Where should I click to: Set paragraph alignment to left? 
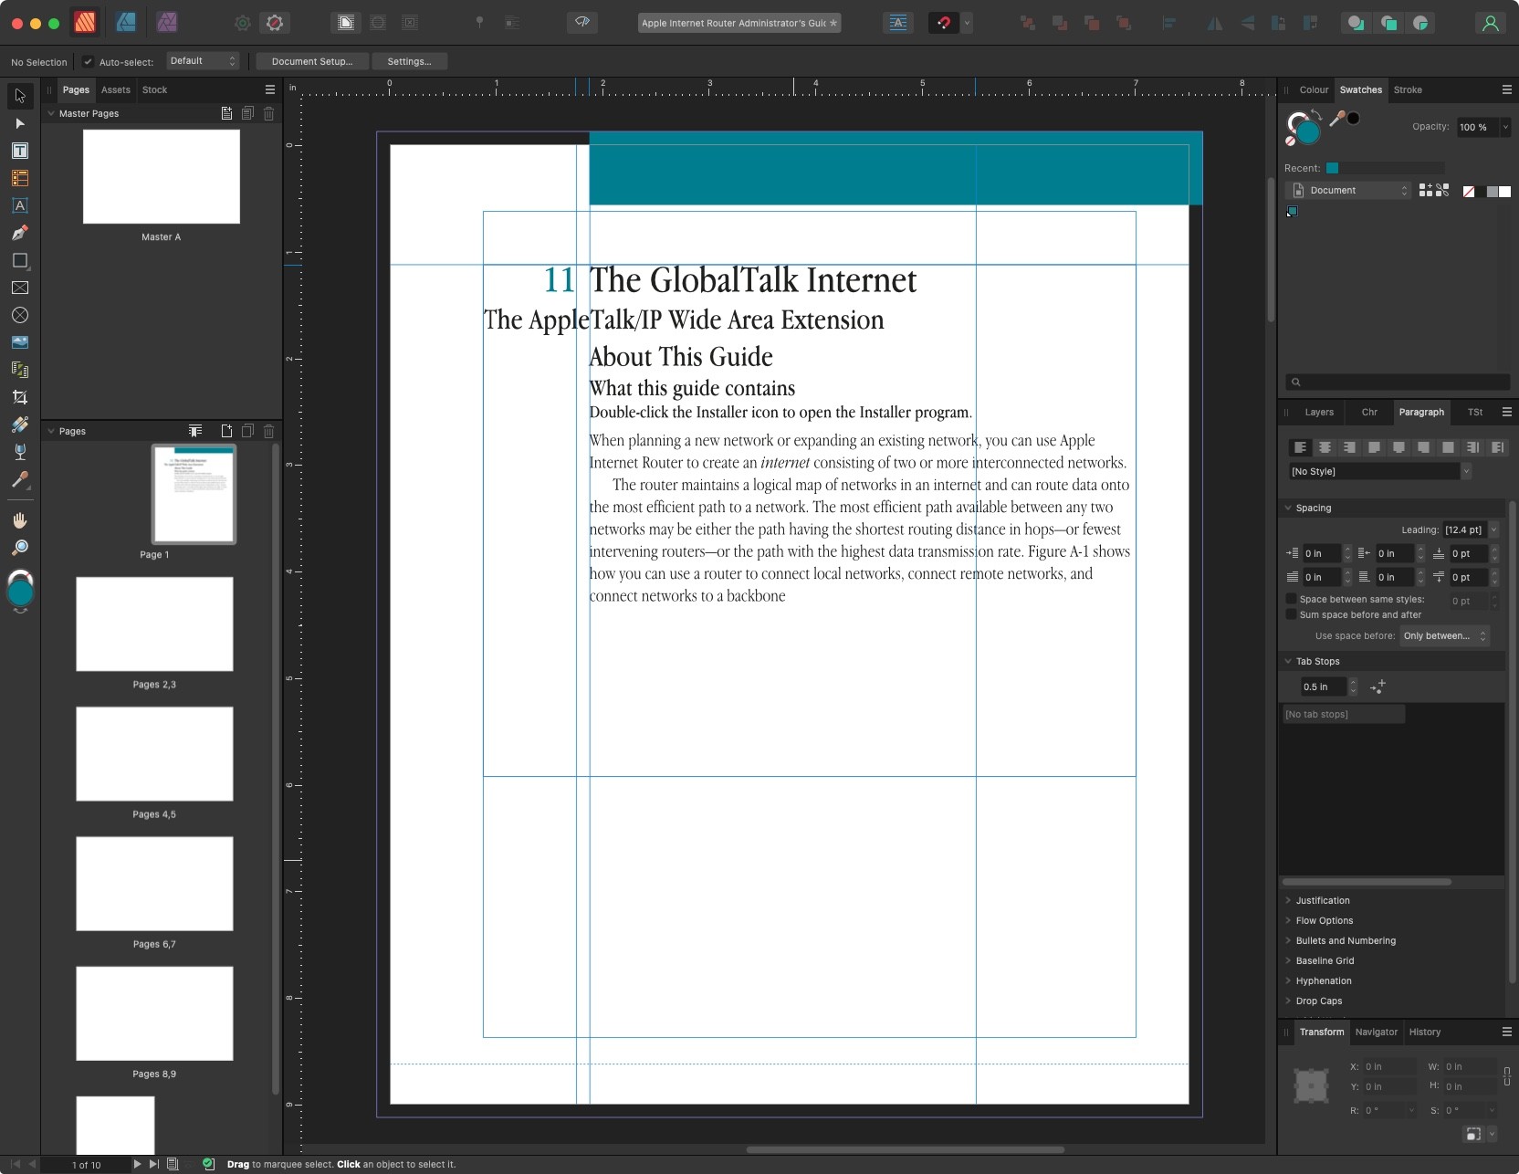(1300, 447)
